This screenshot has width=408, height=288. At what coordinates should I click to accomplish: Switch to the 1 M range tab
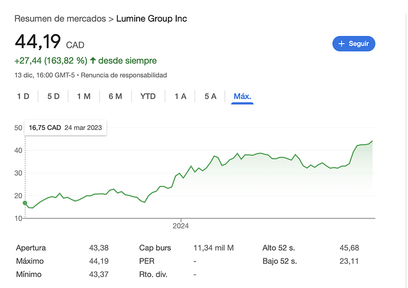pyautogui.click(x=84, y=96)
